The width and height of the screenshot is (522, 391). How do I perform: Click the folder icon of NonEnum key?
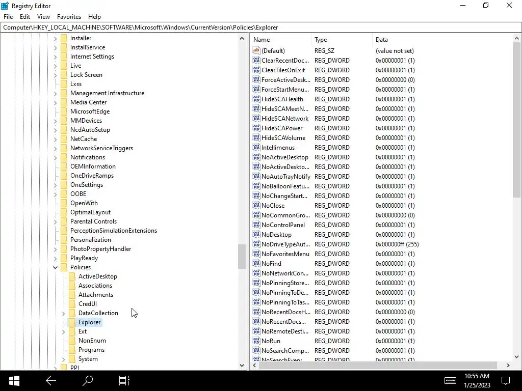click(72, 341)
